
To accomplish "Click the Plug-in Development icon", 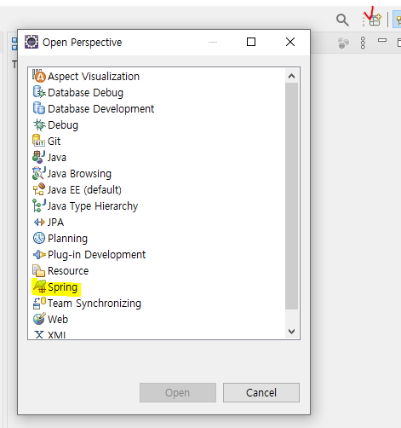I will click(x=39, y=254).
